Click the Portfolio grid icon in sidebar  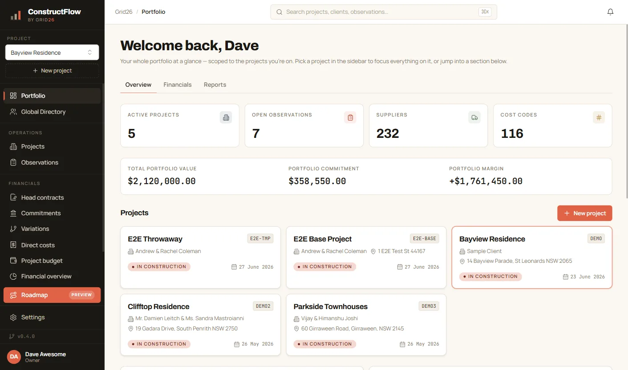pyautogui.click(x=13, y=96)
